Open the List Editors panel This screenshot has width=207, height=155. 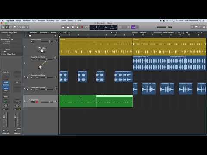(192, 27)
